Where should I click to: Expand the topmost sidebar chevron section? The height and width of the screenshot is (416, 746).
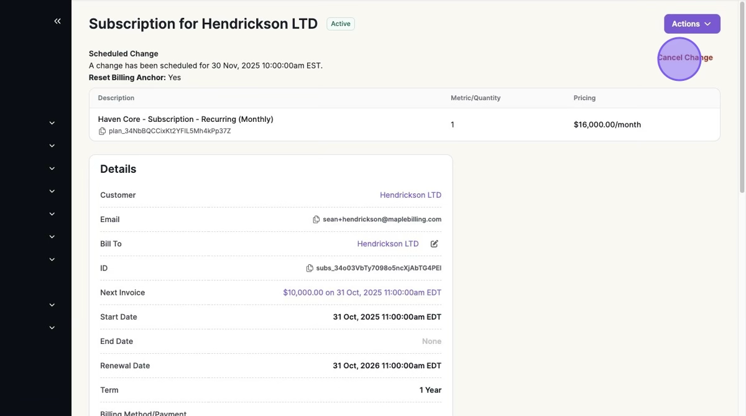pos(52,123)
